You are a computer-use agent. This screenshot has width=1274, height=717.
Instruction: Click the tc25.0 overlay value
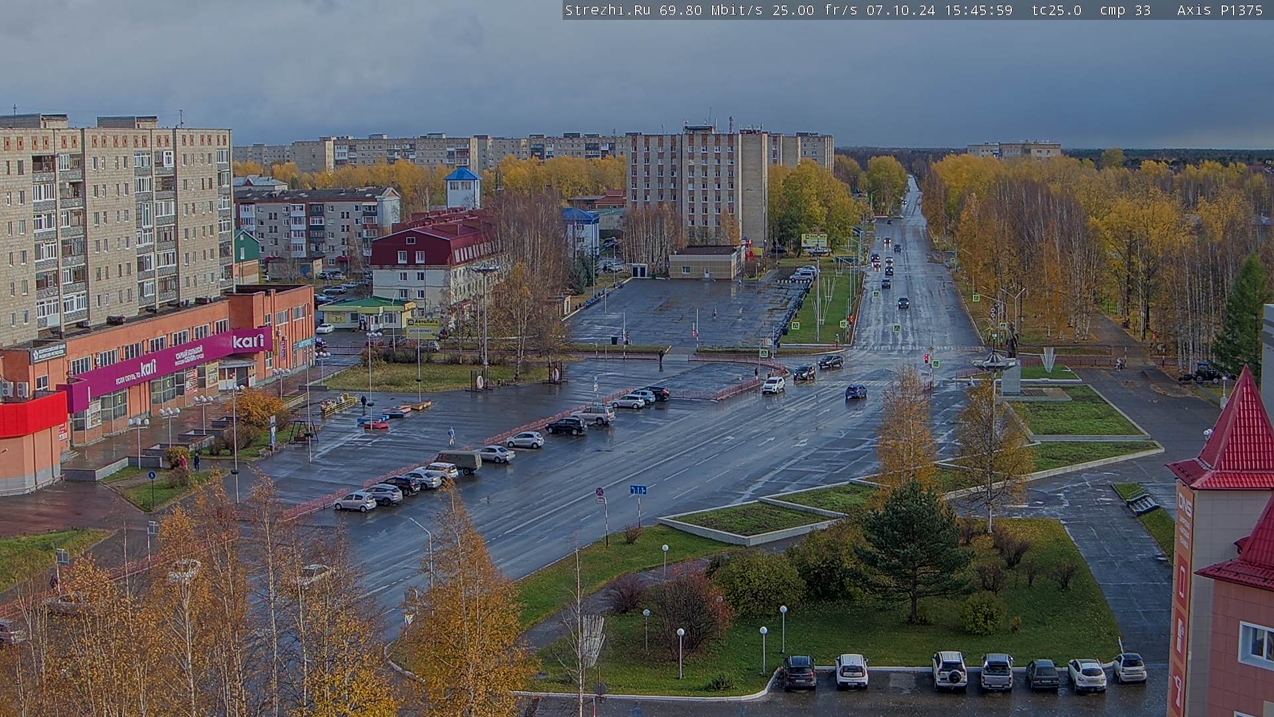[1057, 10]
